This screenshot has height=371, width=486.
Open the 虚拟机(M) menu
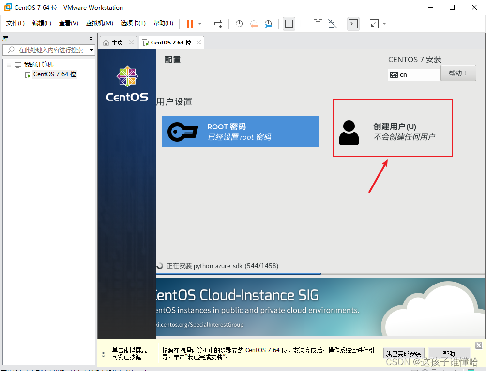[99, 23]
